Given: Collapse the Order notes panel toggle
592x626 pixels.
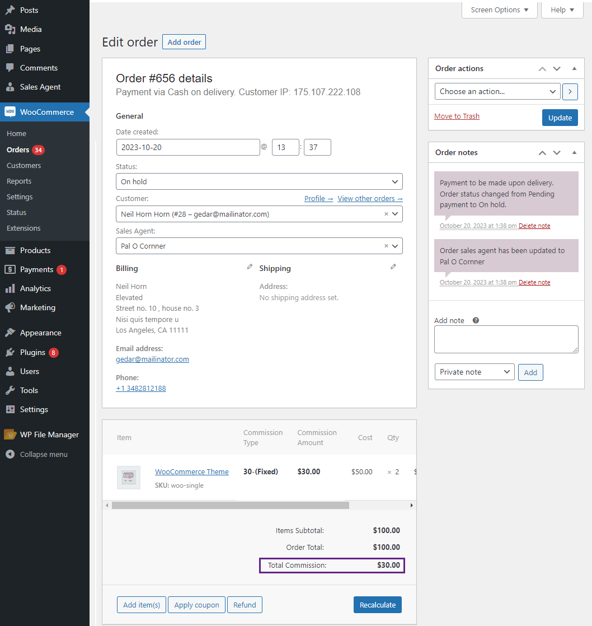Looking at the screenshot, I should 575,152.
